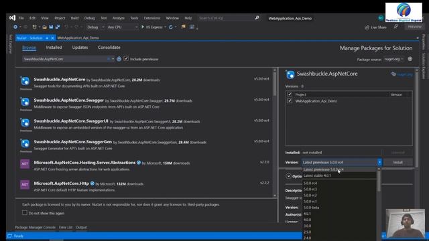Click the file explorer toolbar icon
This screenshot has height=241, width=429.
click(183, 27)
